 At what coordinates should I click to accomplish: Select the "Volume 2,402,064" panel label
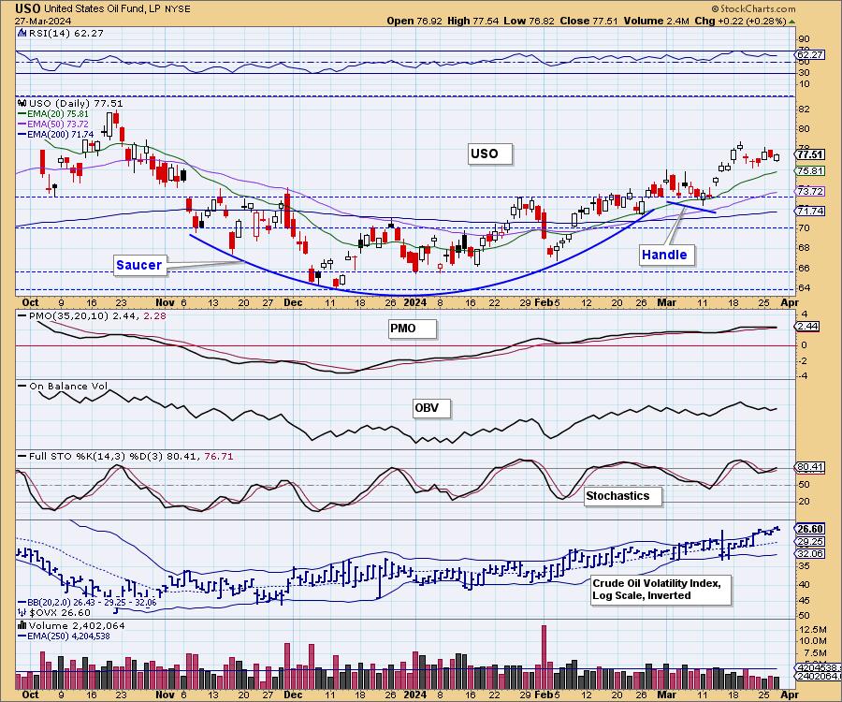[x=77, y=625]
